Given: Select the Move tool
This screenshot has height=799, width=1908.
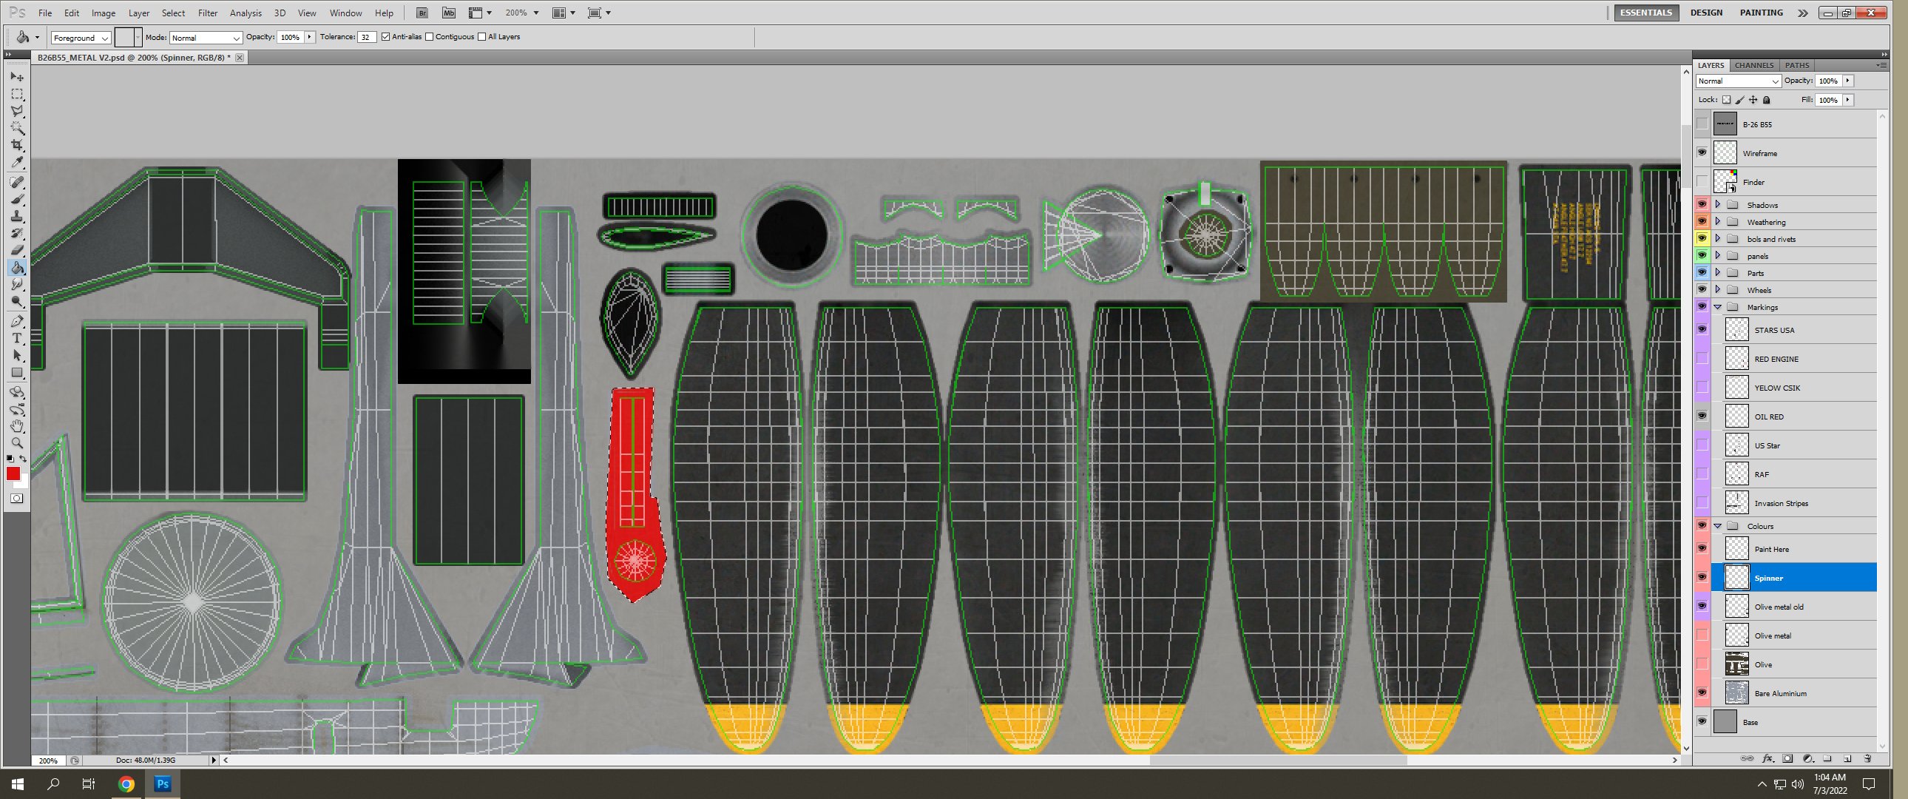Looking at the screenshot, I should coord(17,77).
